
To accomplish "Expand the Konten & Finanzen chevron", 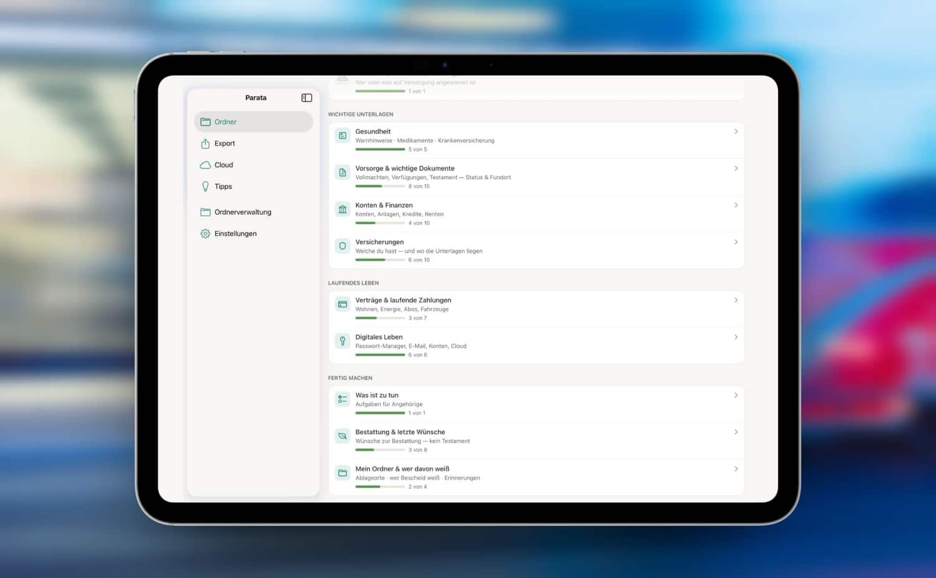I will 736,205.
